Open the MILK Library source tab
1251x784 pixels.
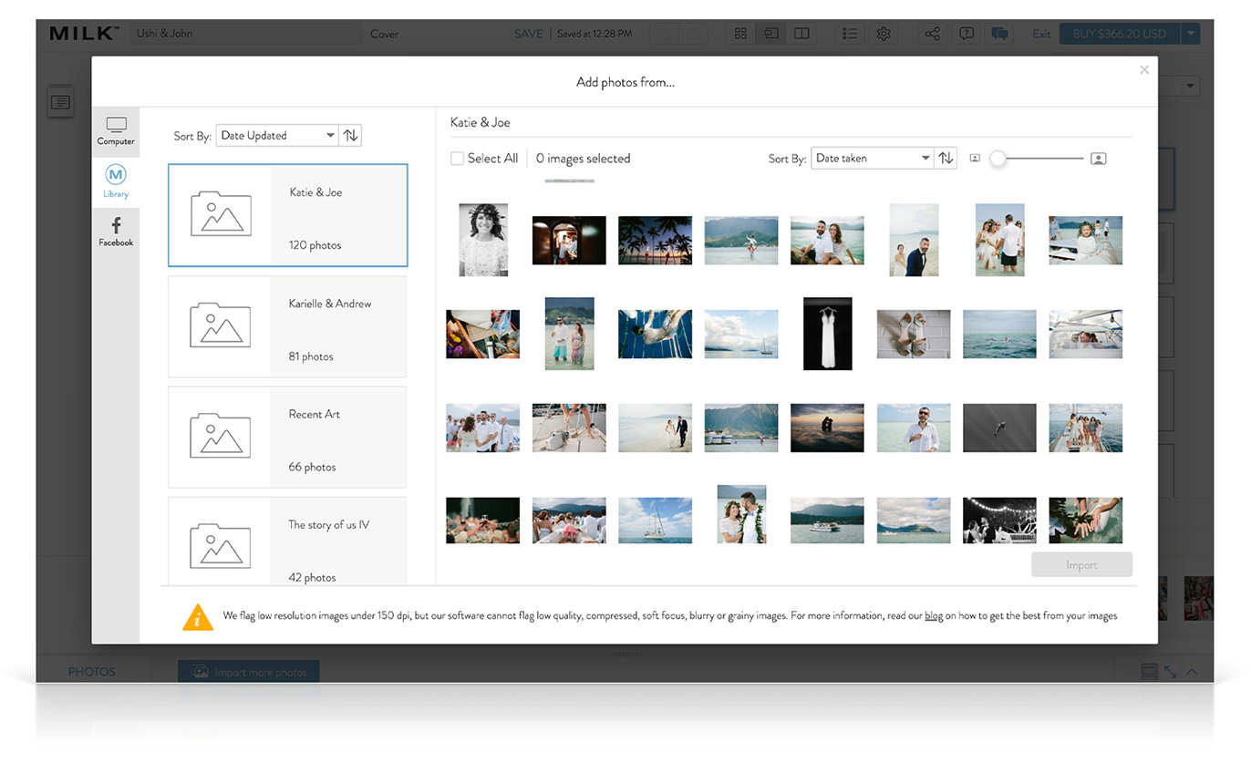point(116,181)
